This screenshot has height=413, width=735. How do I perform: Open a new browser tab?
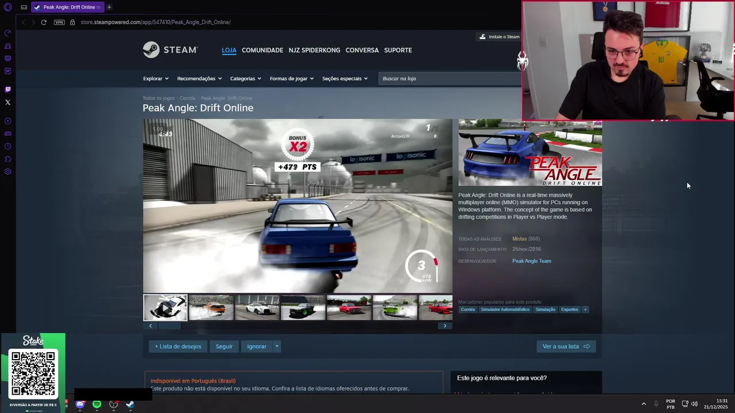[109, 7]
